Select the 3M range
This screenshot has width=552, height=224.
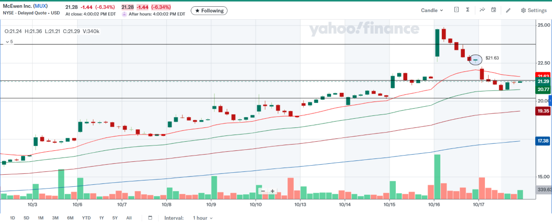[55, 218]
